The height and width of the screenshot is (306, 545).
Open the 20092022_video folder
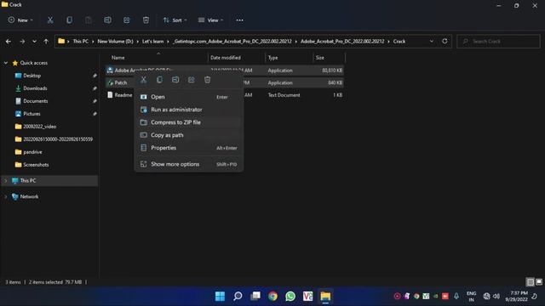[x=40, y=127]
